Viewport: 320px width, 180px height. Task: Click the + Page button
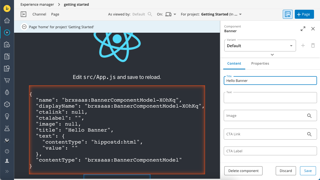click(x=304, y=14)
